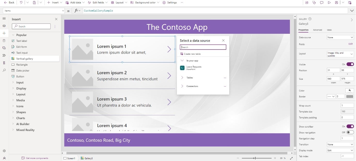Open the fx formula function dropdown
The width and height of the screenshot is (356, 161).
coord(77,11)
